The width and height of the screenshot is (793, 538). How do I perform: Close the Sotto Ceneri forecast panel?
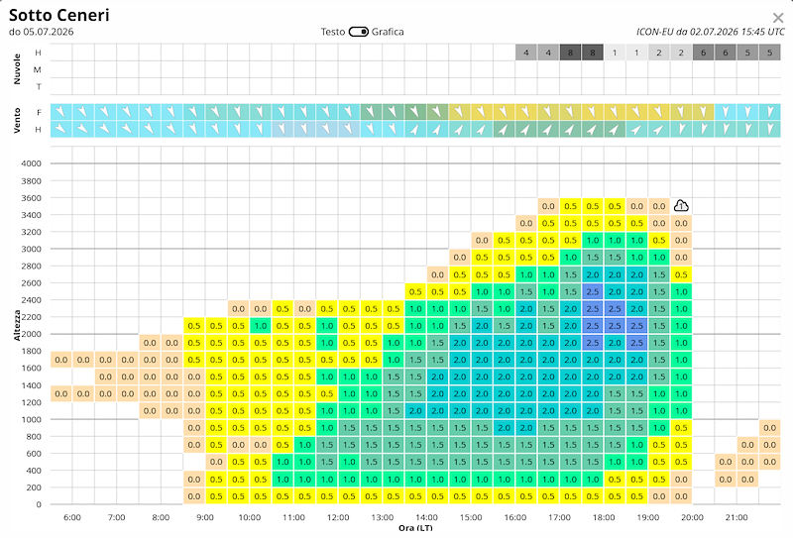pyautogui.click(x=778, y=18)
